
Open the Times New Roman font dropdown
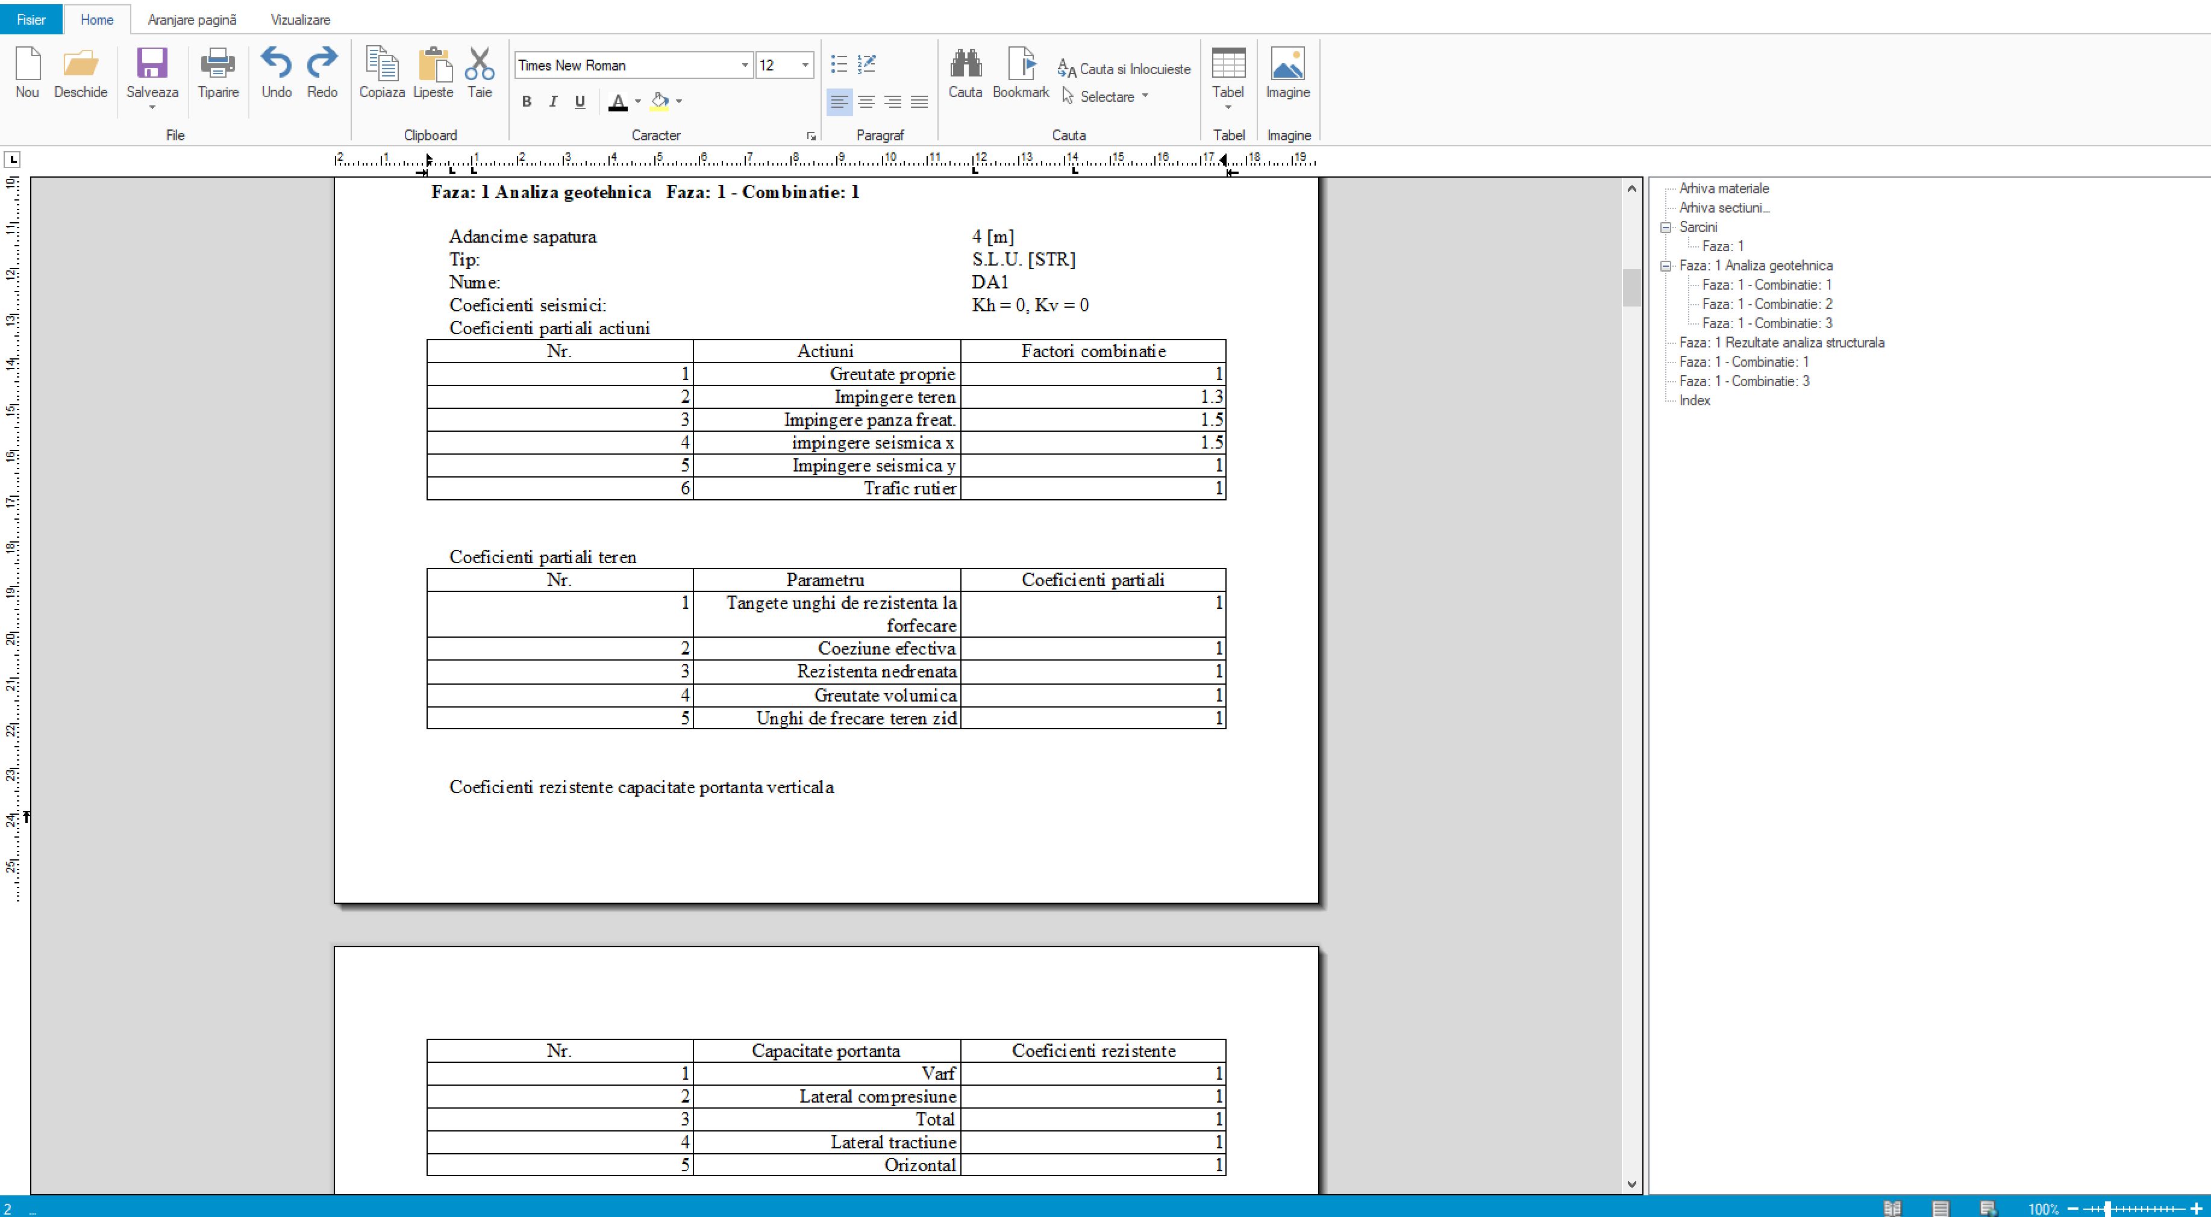point(744,65)
